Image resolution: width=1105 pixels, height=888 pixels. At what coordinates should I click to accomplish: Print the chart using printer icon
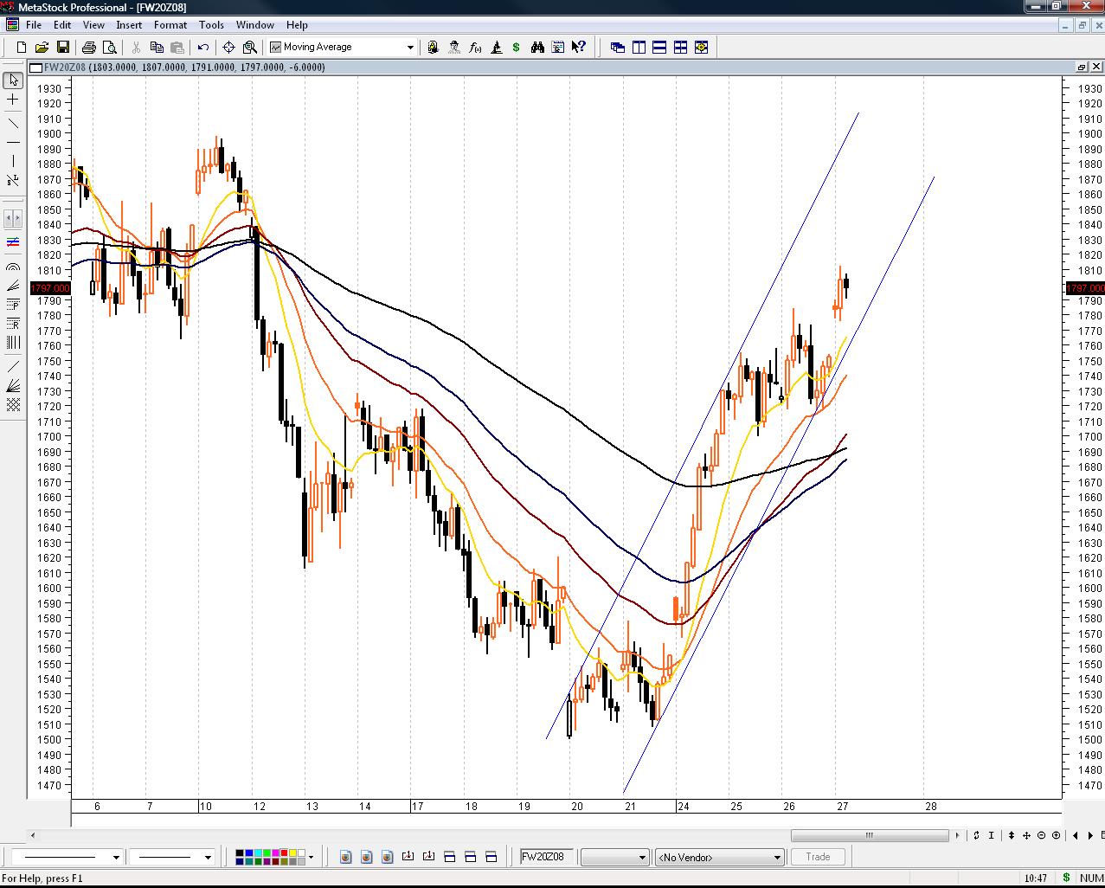[89, 48]
